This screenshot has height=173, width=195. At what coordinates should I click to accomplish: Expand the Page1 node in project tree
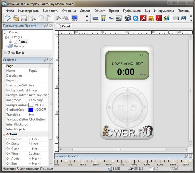coord(11,42)
